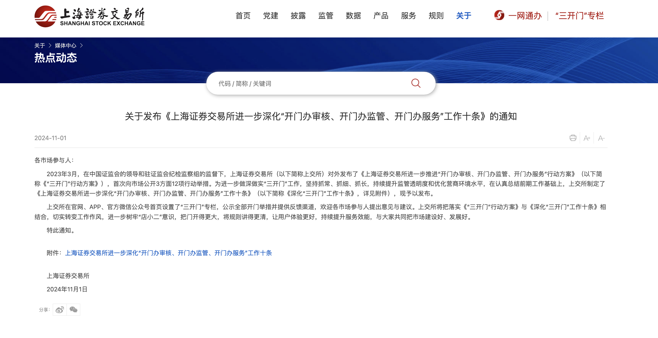
Task: Decrease font size with A- icon
Action: click(x=601, y=138)
